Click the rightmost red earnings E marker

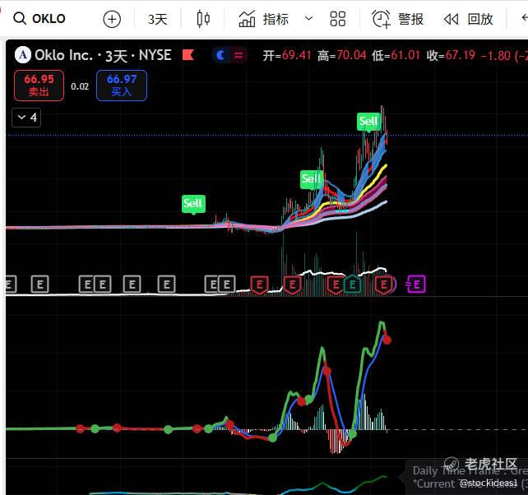pyautogui.click(x=383, y=285)
